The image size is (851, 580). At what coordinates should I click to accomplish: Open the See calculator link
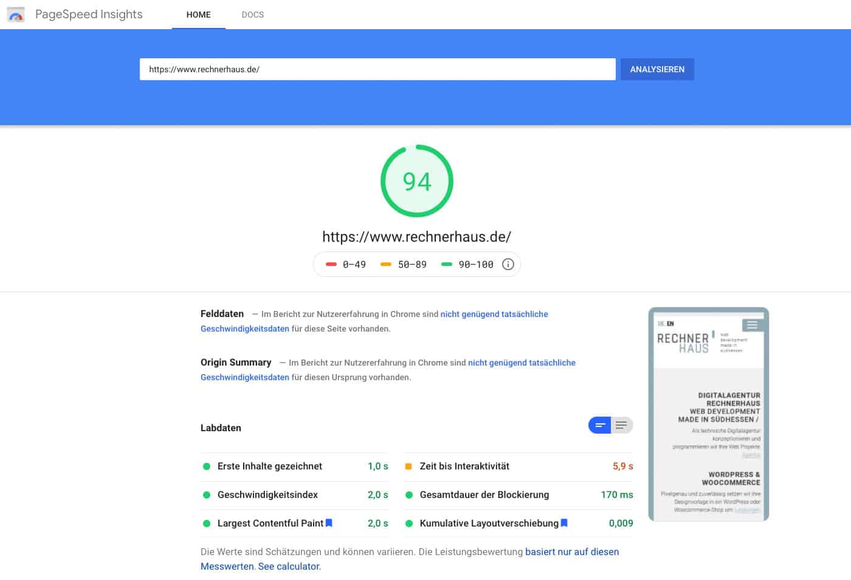[289, 566]
